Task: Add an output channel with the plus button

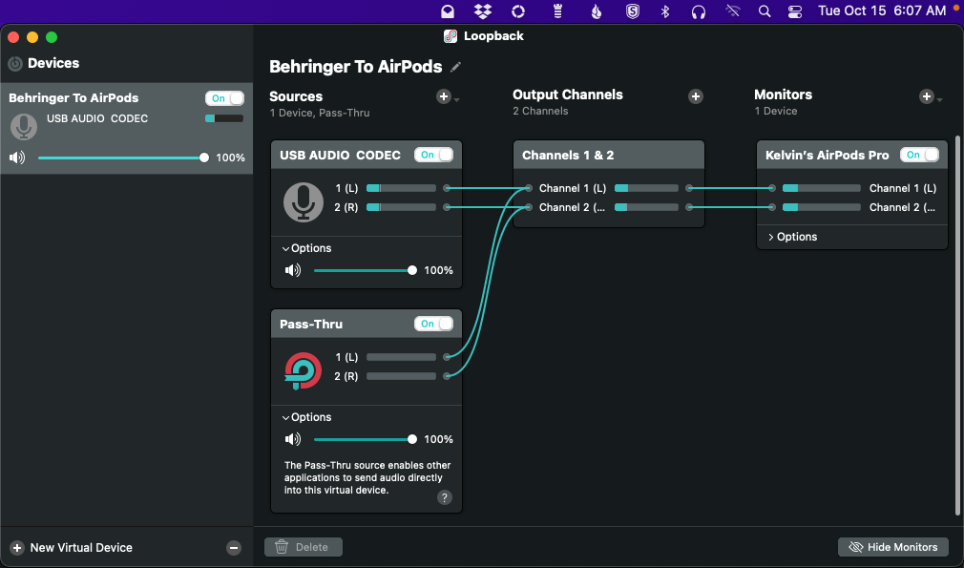Action: tap(696, 96)
